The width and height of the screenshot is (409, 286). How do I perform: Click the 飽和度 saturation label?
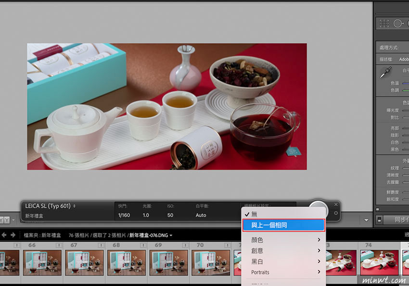393,199
